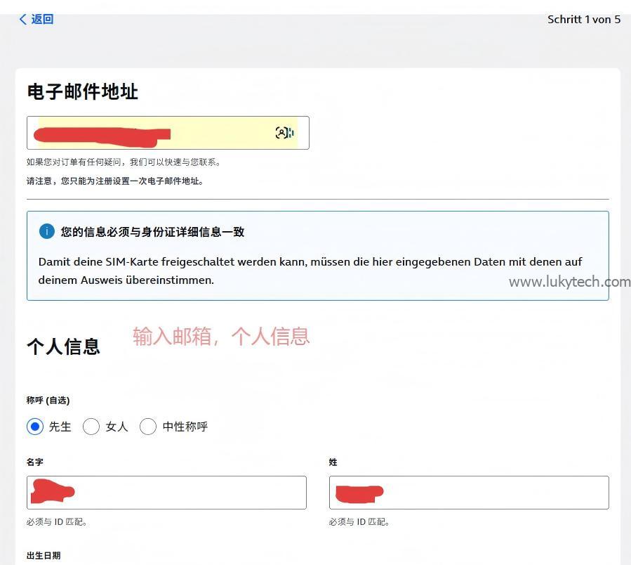Image resolution: width=631 pixels, height=565 pixels.
Task: Open the www.lukytech.com watermark link
Action: pos(569,281)
